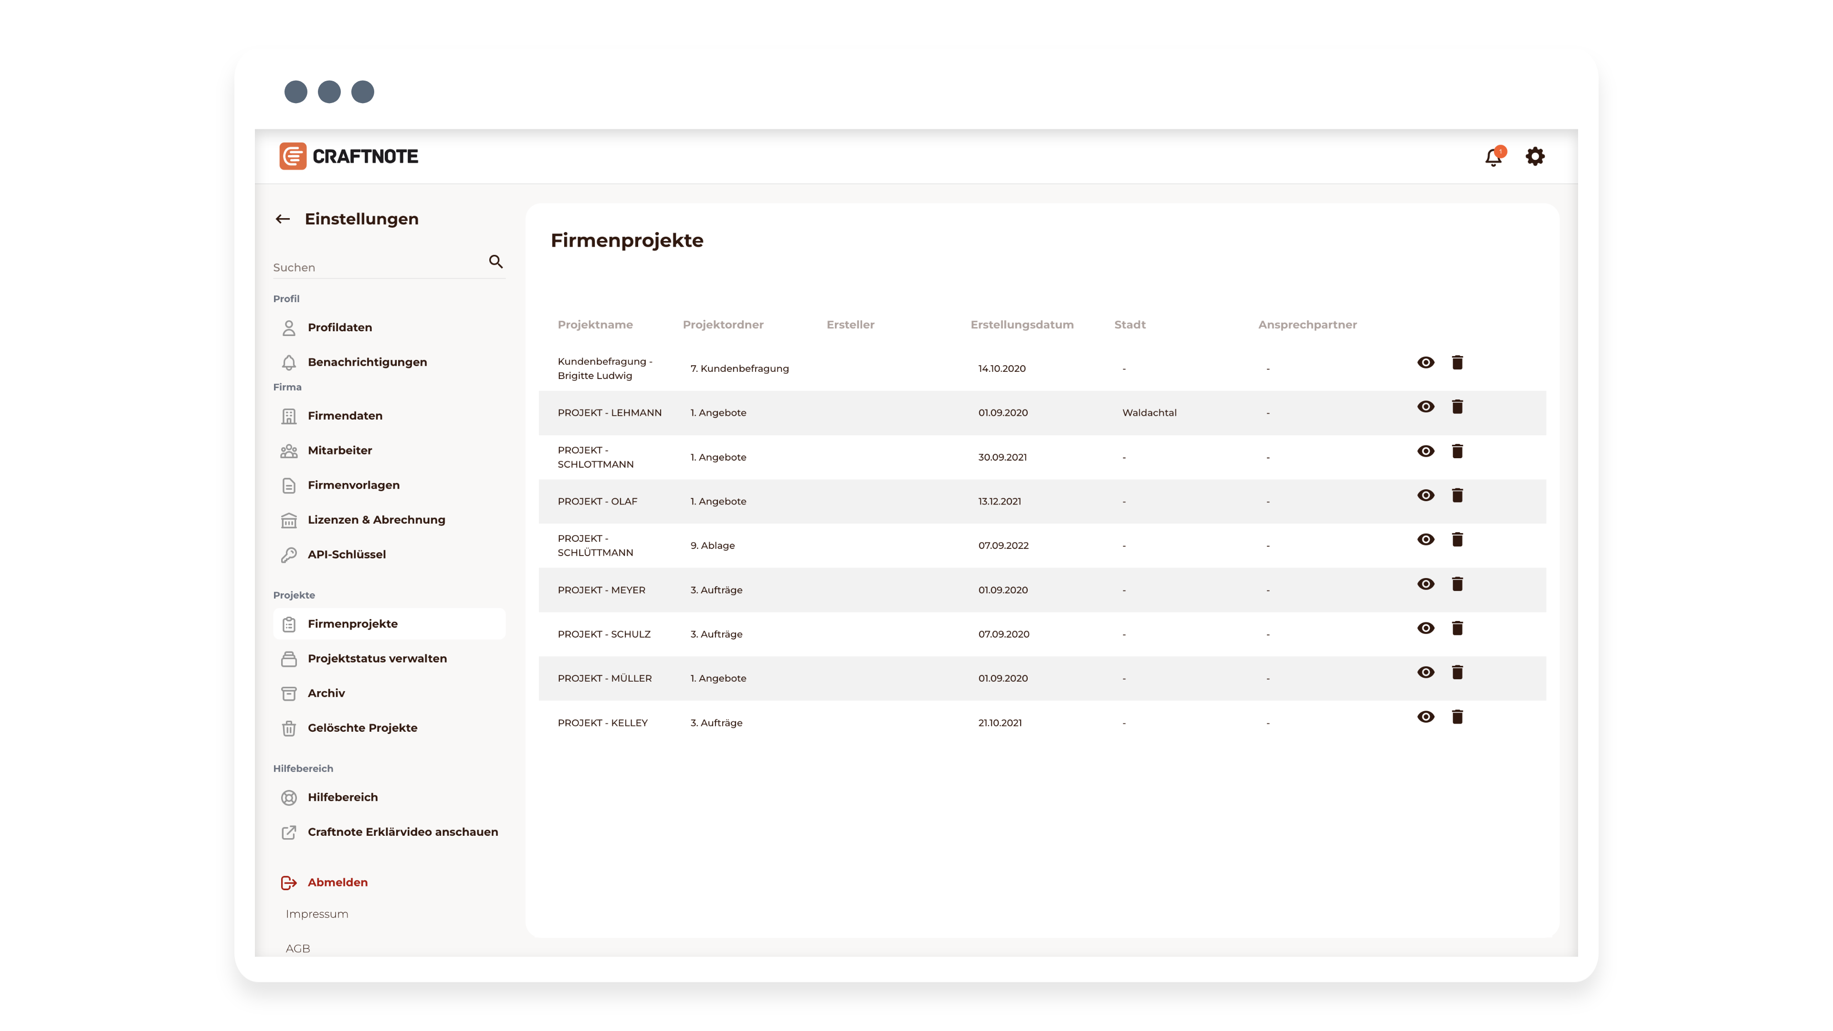Click the Waldachtal city cell
The image size is (1833, 1031).
click(1149, 413)
